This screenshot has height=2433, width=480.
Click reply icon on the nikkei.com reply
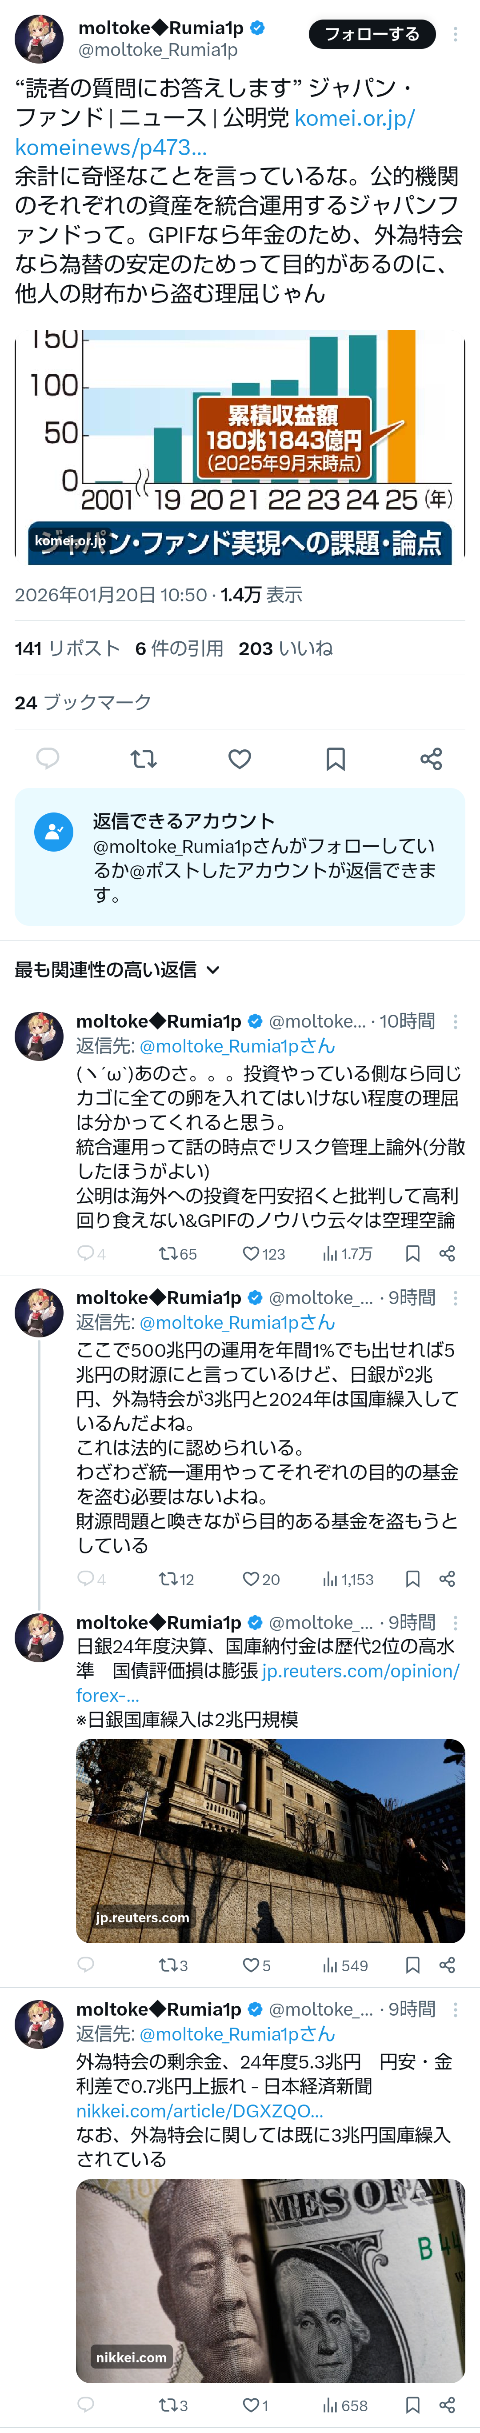(x=86, y=2405)
